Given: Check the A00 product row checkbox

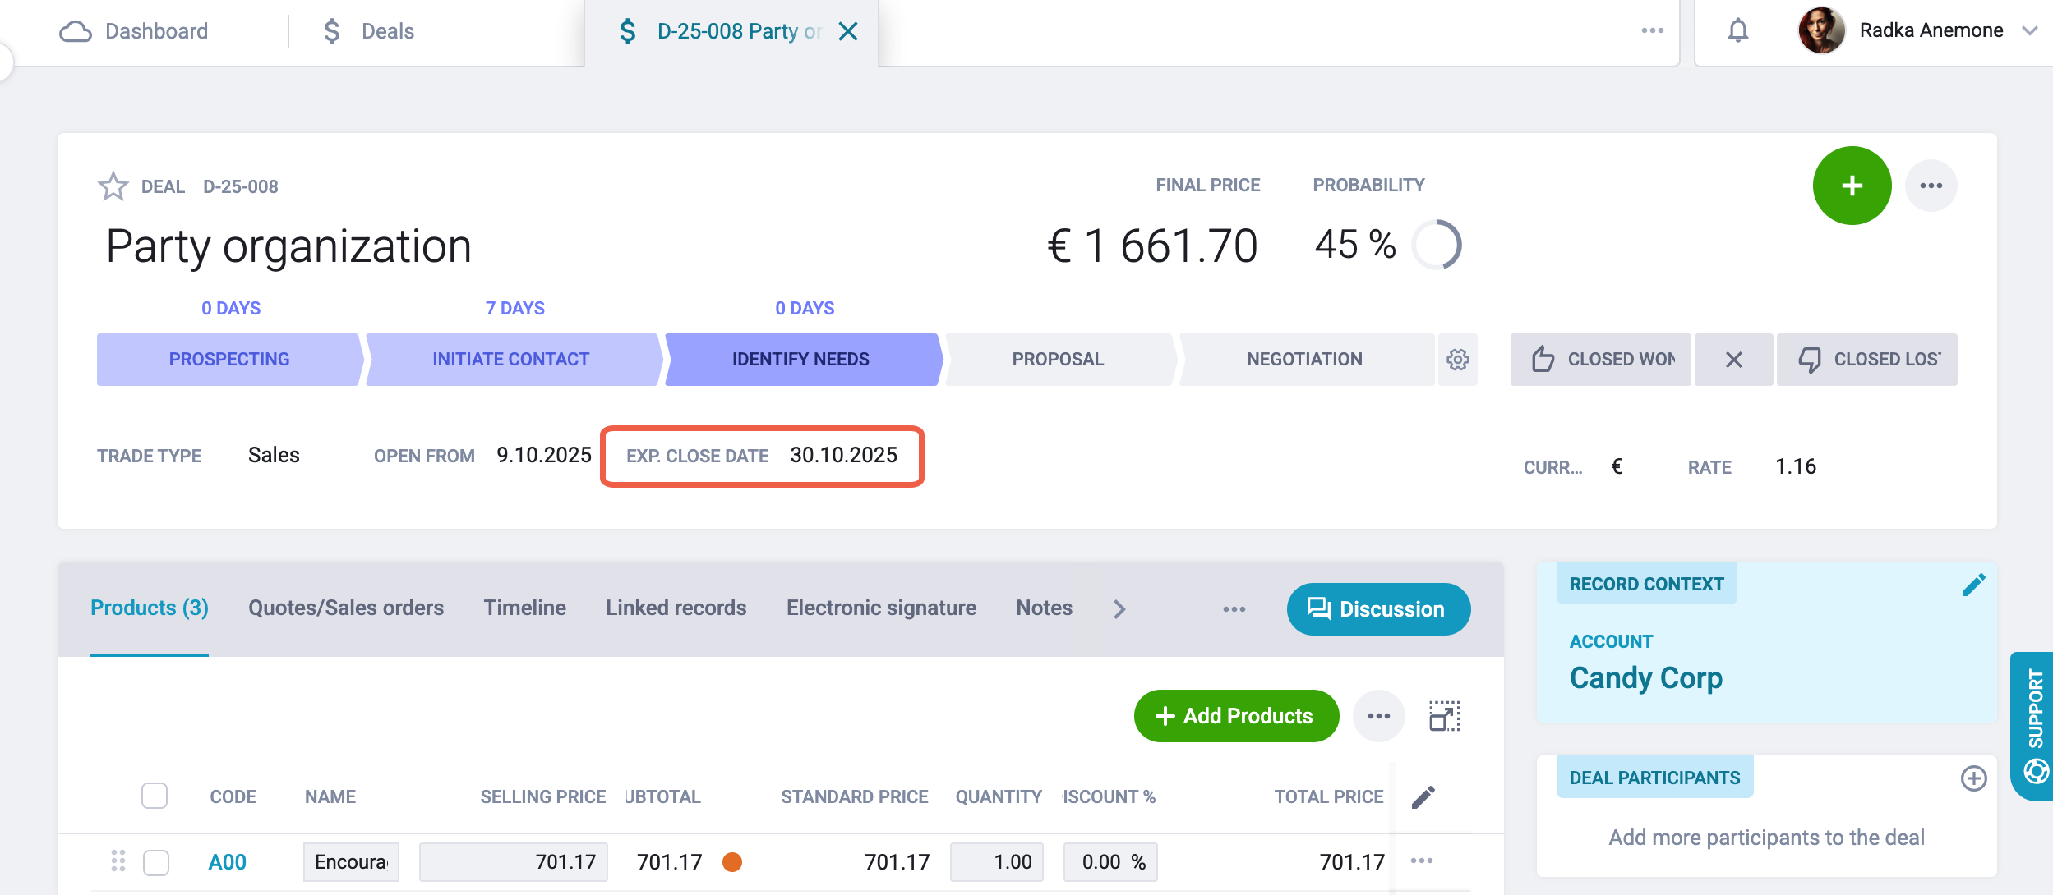Looking at the screenshot, I should [x=156, y=862].
